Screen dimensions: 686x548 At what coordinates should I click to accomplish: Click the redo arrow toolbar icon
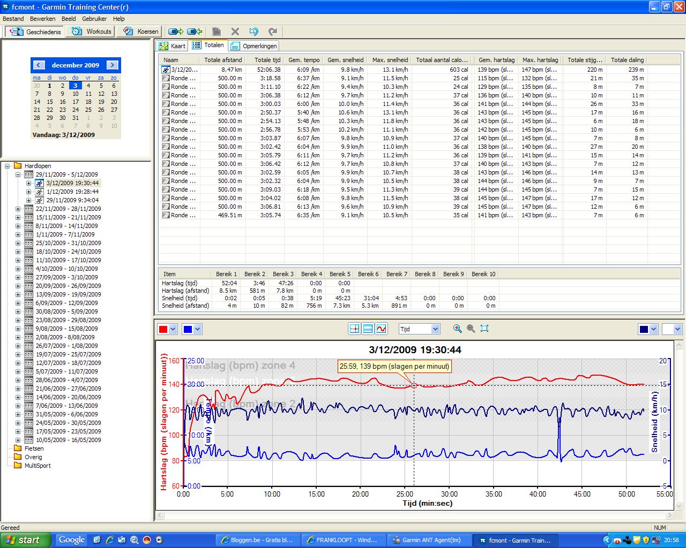click(273, 32)
